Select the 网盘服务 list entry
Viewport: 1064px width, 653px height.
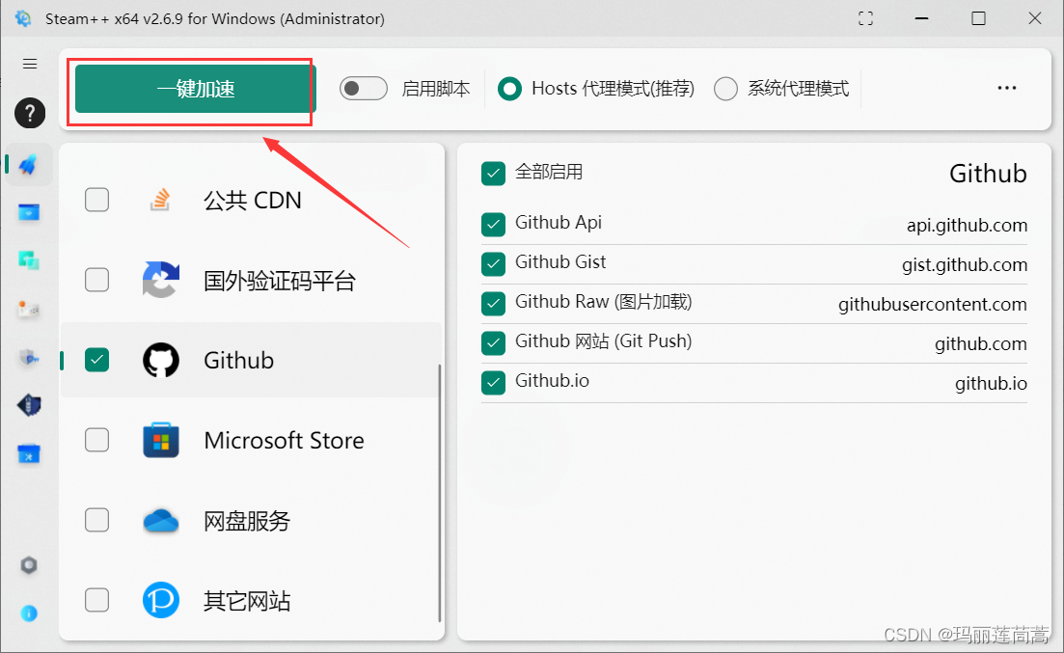pyautogui.click(x=251, y=520)
